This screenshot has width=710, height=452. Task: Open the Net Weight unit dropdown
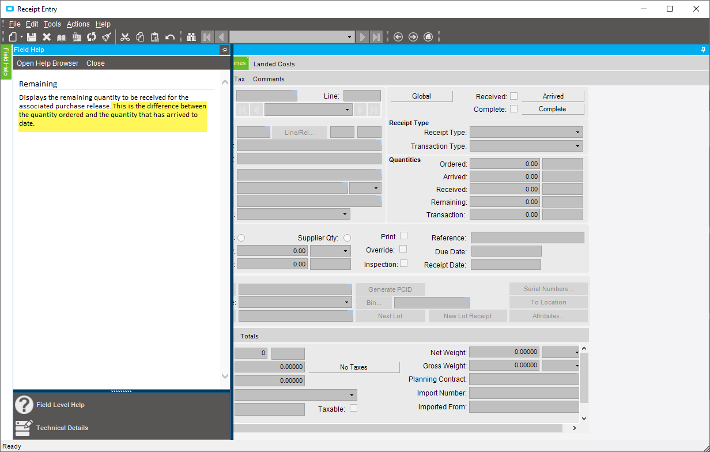576,352
